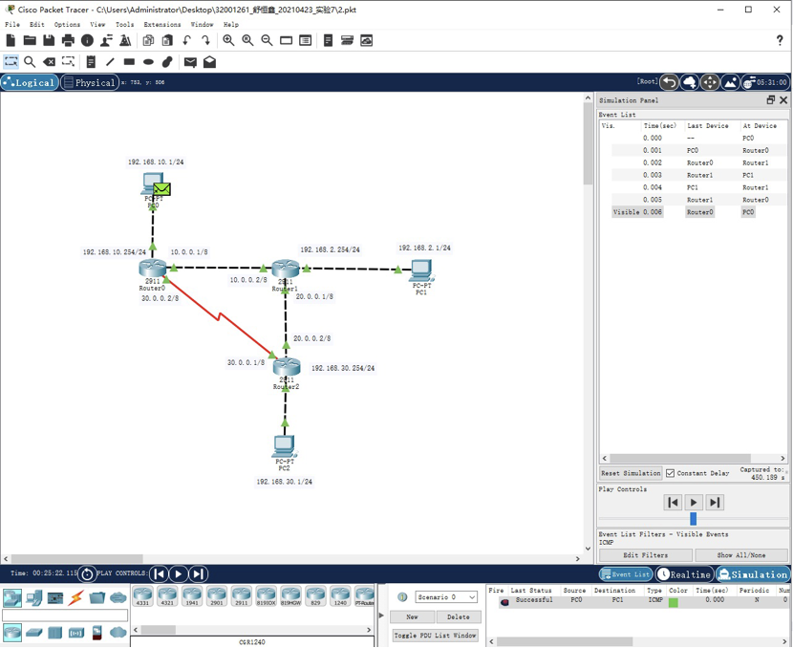Click the Print icon
This screenshot has height=648, width=793.
click(68, 40)
